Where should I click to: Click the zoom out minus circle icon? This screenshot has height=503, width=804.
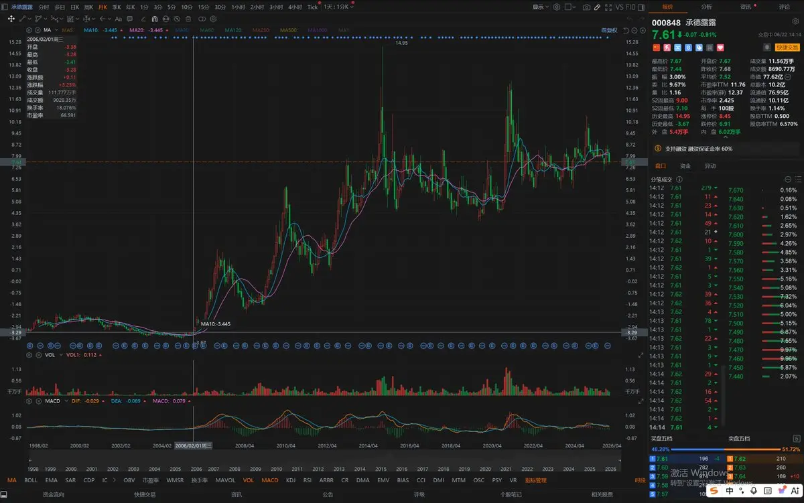tap(634, 31)
